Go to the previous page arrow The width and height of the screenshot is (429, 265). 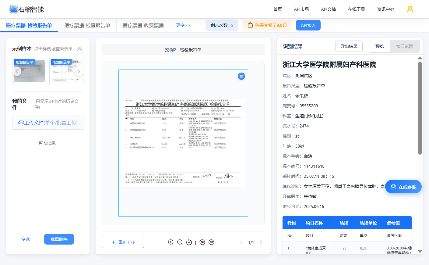[241, 242]
